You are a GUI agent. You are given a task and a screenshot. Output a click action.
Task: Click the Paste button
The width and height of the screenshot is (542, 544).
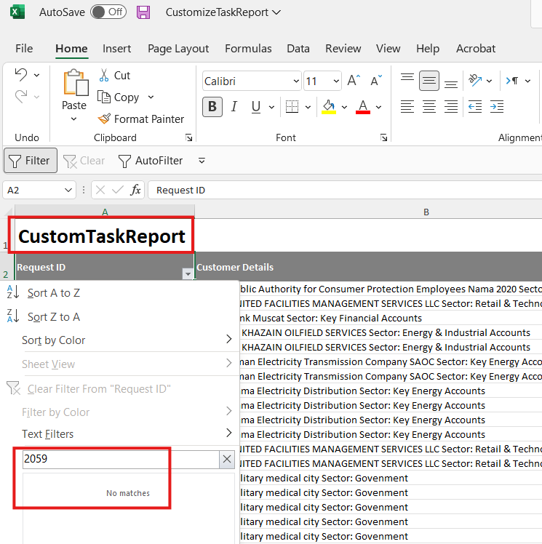pos(73,92)
